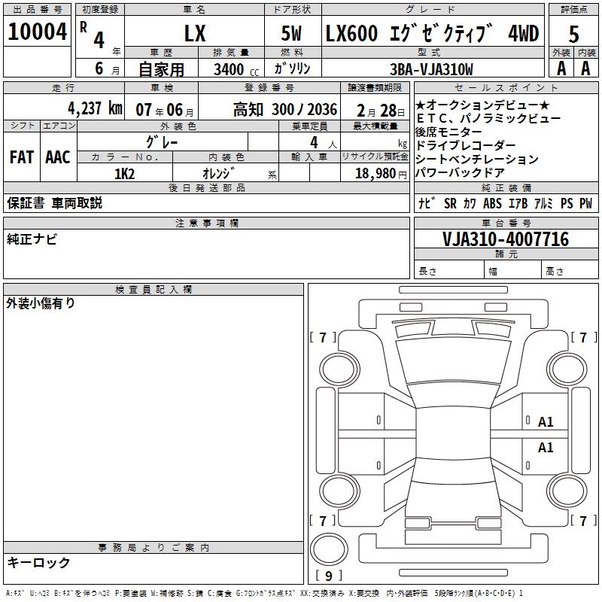Select the 後席モニター sales point
The width and height of the screenshot is (602, 602).
click(x=448, y=132)
